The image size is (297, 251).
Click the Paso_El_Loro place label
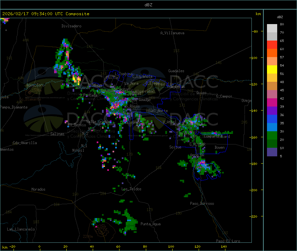tap(228, 241)
